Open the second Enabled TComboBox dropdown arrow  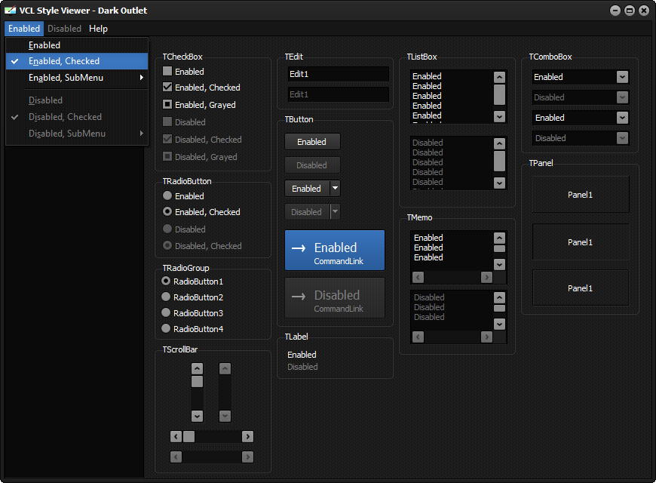(622, 118)
